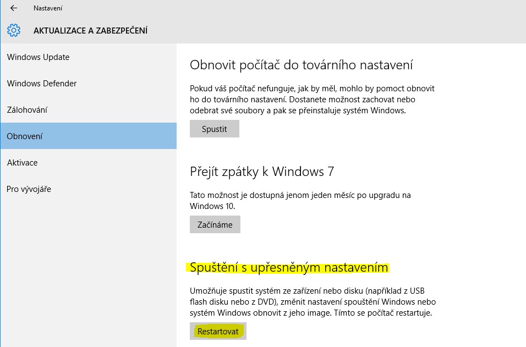The width and height of the screenshot is (526, 347).
Task: Select Windows Defender in the sidebar
Action: pyautogui.click(x=42, y=84)
